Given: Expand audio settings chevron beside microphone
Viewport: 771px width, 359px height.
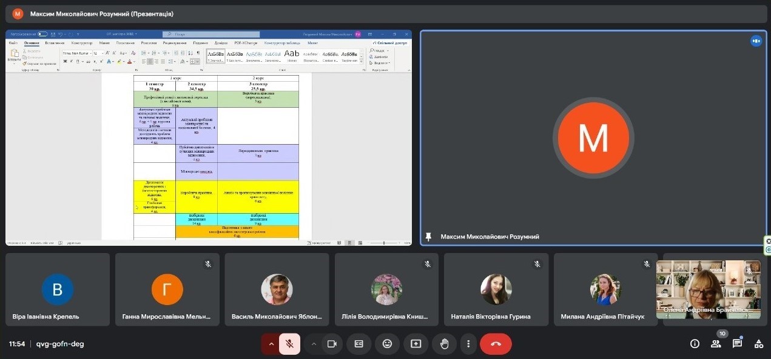Looking at the screenshot, I should coord(271,344).
